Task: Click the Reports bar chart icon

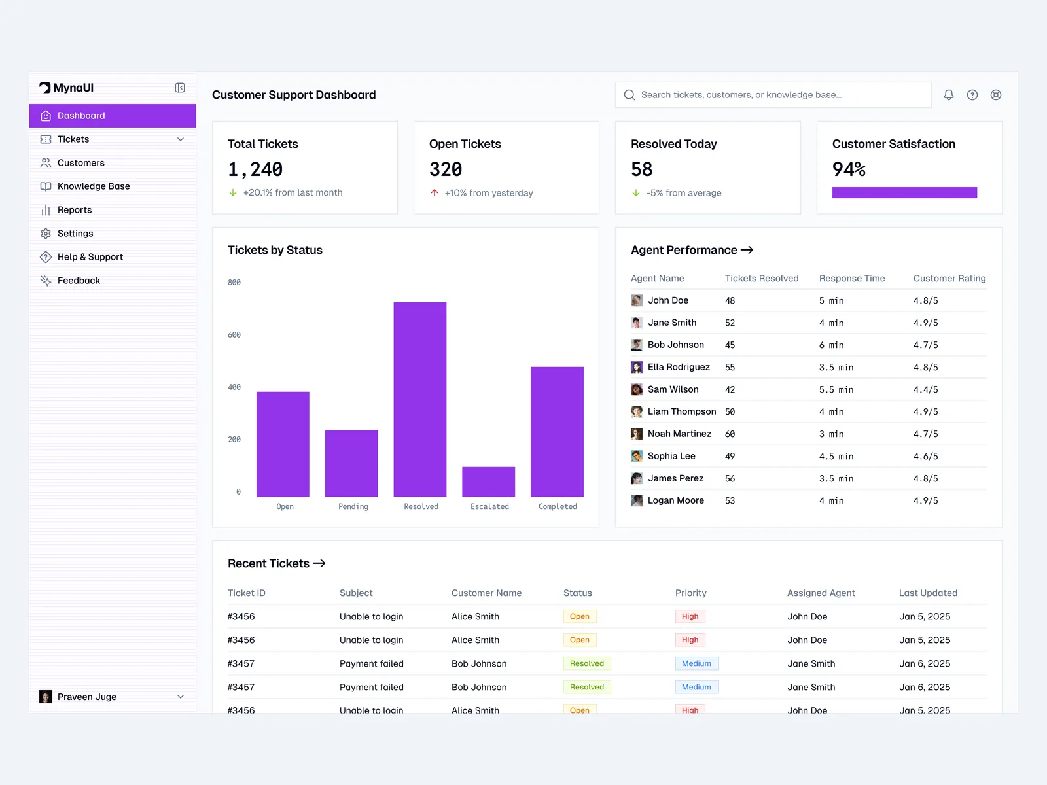Action: (46, 210)
